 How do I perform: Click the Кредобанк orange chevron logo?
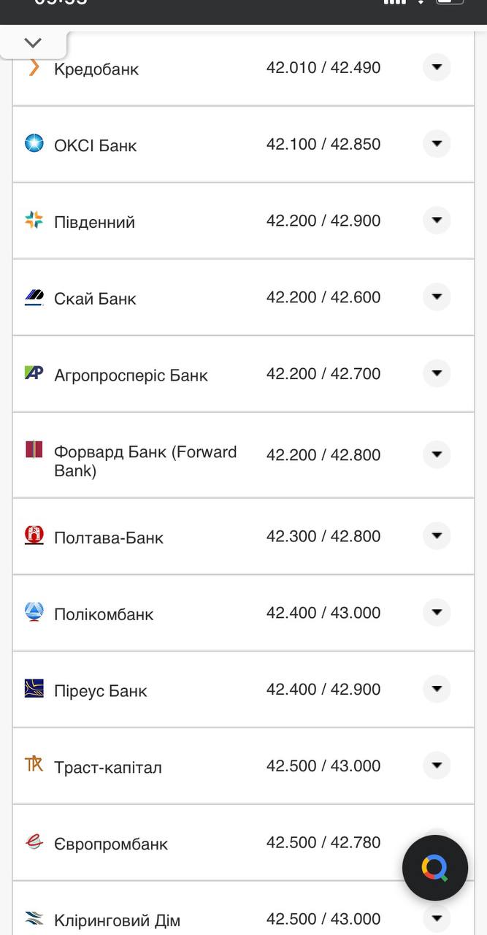point(34,68)
